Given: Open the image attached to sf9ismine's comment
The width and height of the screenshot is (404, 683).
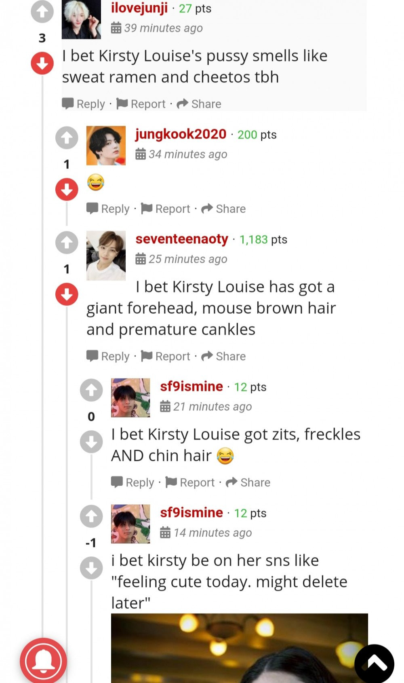Looking at the screenshot, I should click(240, 648).
